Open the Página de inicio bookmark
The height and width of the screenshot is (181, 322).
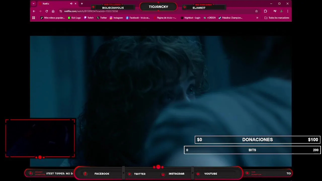coord(165,18)
